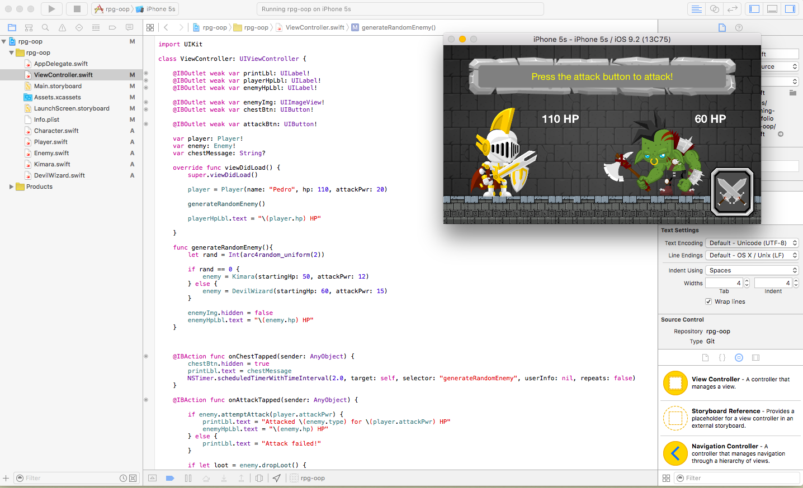Toggle the Wrap lines checkbox

click(708, 302)
